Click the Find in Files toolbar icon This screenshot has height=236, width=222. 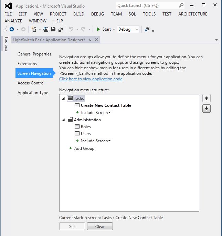(x=147, y=29)
